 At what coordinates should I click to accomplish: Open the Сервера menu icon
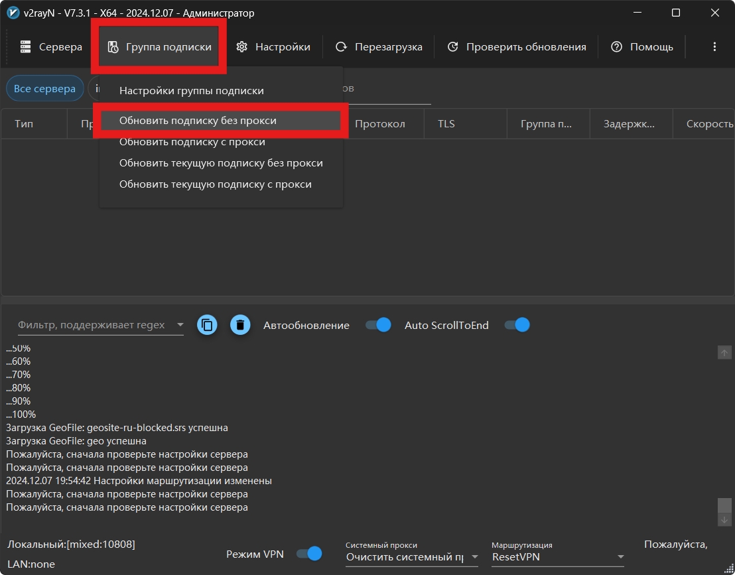[26, 47]
